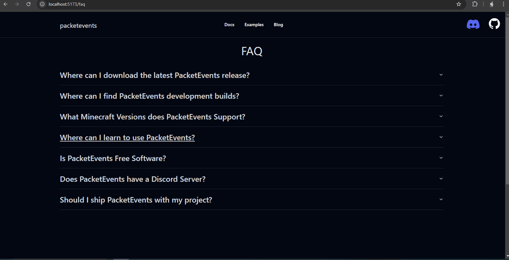509x260 pixels.
Task: Go to the Blog navigation item
Action: tap(278, 25)
